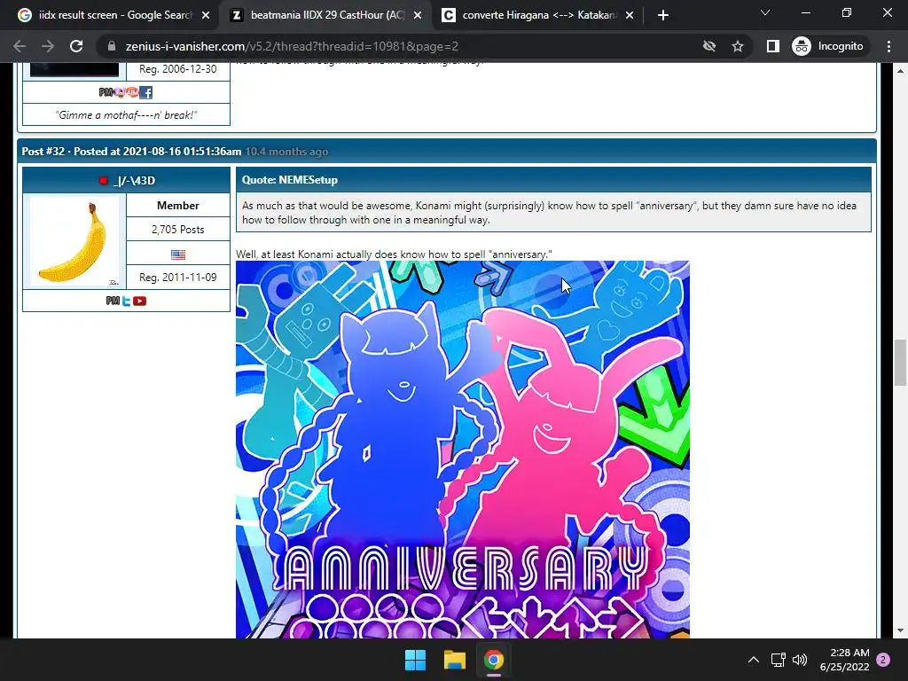908x681 pixels.
Task: Show hidden system tray icons
Action: click(754, 660)
